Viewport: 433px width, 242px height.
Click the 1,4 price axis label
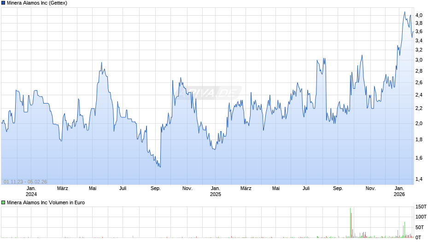pos(419,179)
